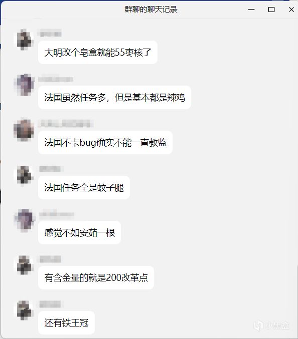Select message bubble 还有铁王冠
298x339 pixels.
67,323
